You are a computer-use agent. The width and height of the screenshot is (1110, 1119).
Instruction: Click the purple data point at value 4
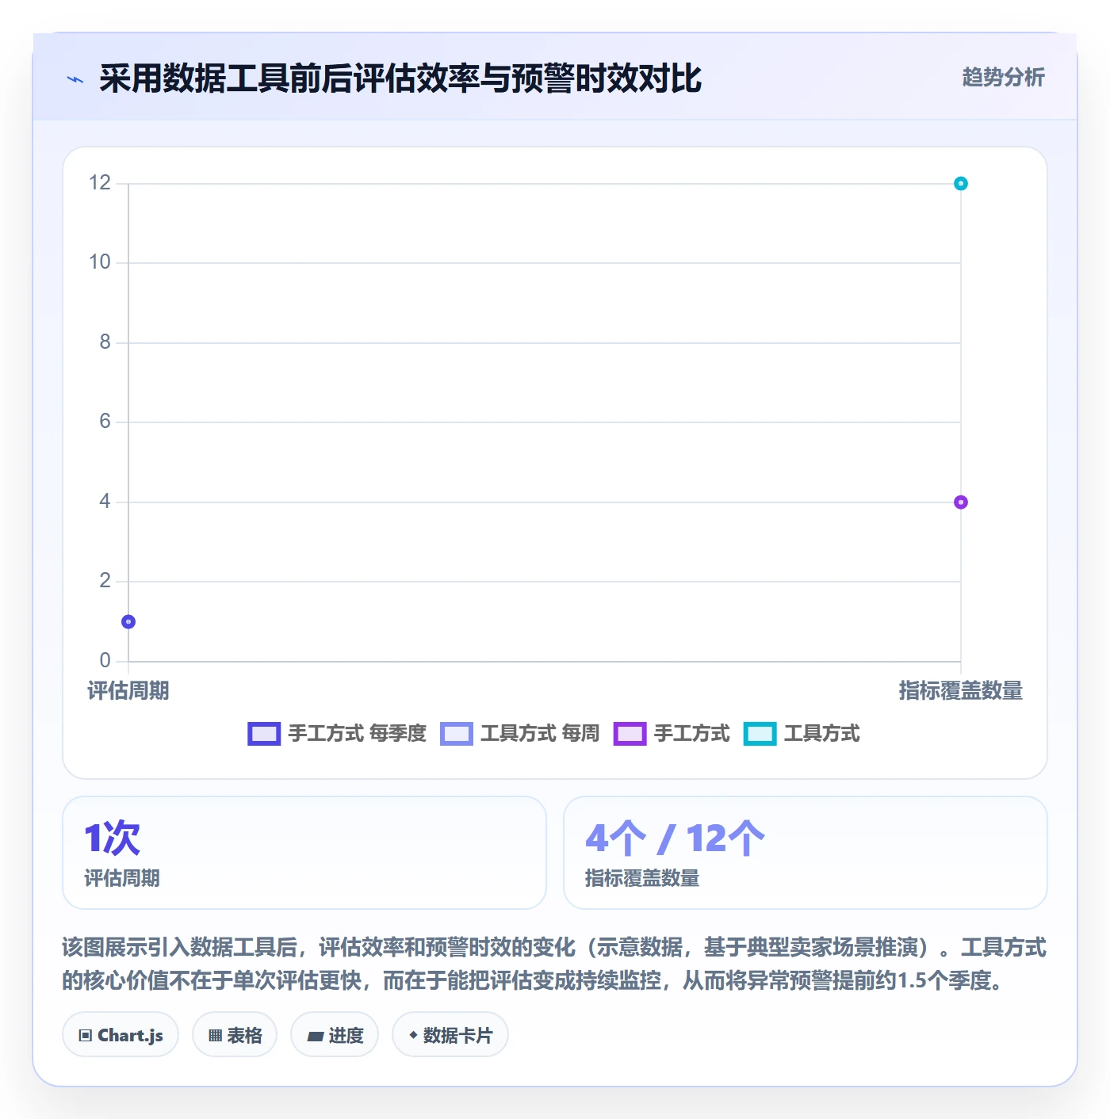960,502
